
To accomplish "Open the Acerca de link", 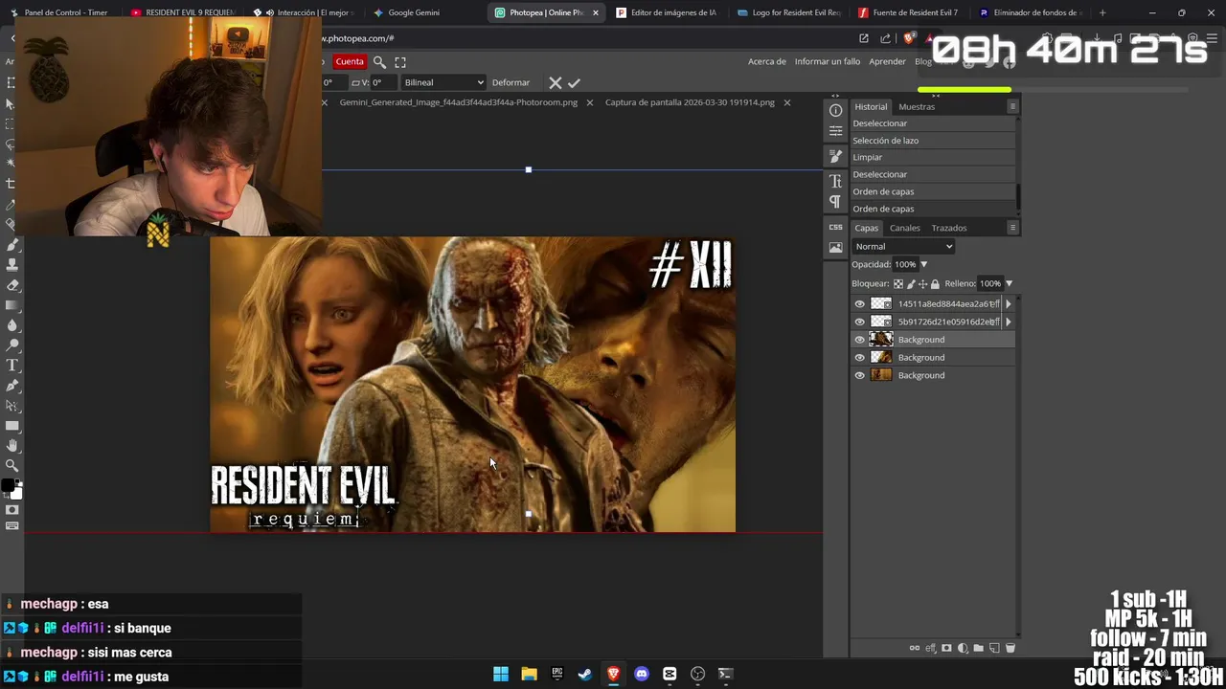I will pos(767,61).
